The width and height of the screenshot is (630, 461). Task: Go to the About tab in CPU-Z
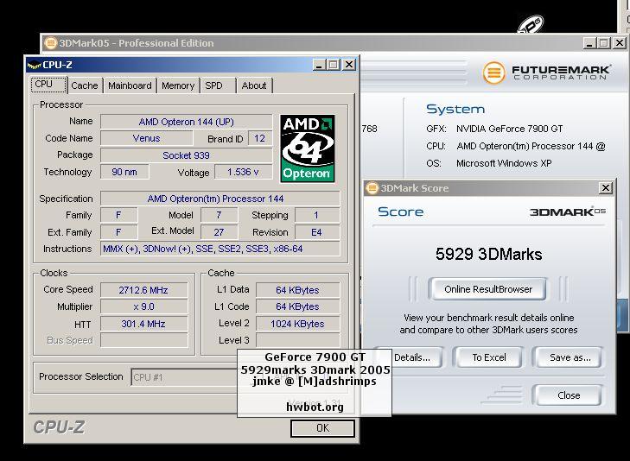[x=254, y=85]
